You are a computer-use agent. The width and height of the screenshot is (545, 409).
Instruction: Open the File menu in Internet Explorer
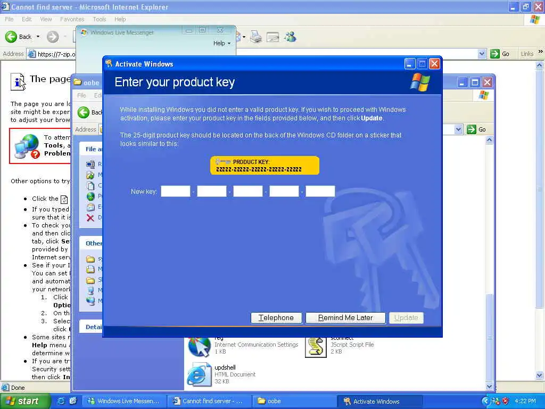click(9, 19)
